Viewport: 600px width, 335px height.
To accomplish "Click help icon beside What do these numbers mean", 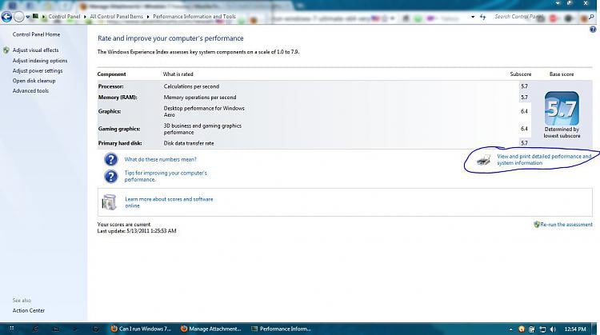I will click(111, 159).
